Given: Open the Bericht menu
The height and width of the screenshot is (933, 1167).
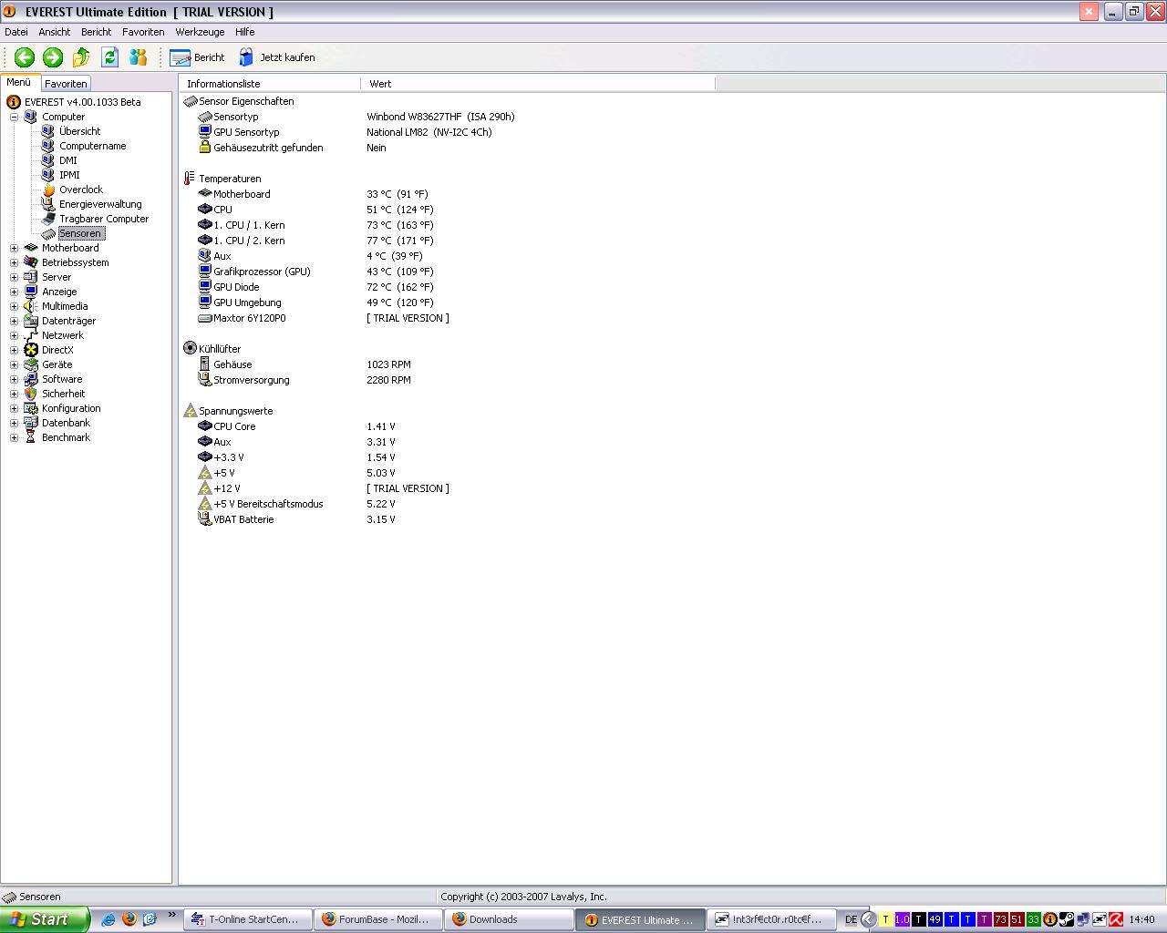Looking at the screenshot, I should (97, 32).
